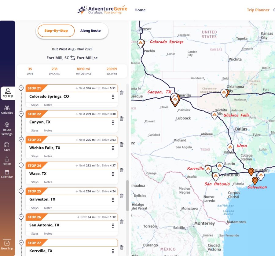Swap origin and destination arrows
This screenshot has width=275, height=256.
(73, 58)
